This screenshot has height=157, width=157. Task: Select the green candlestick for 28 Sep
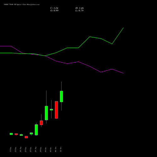click(36, 130)
